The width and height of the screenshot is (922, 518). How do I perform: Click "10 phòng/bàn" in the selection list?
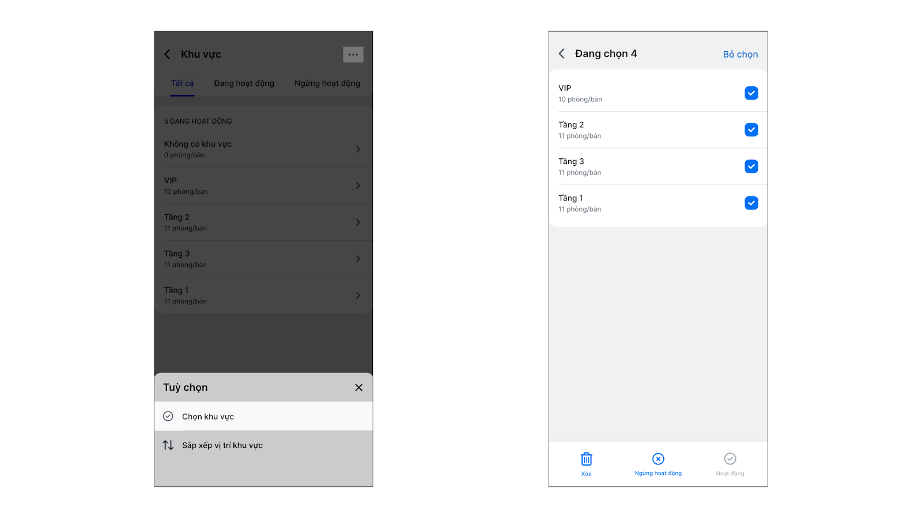(x=580, y=100)
